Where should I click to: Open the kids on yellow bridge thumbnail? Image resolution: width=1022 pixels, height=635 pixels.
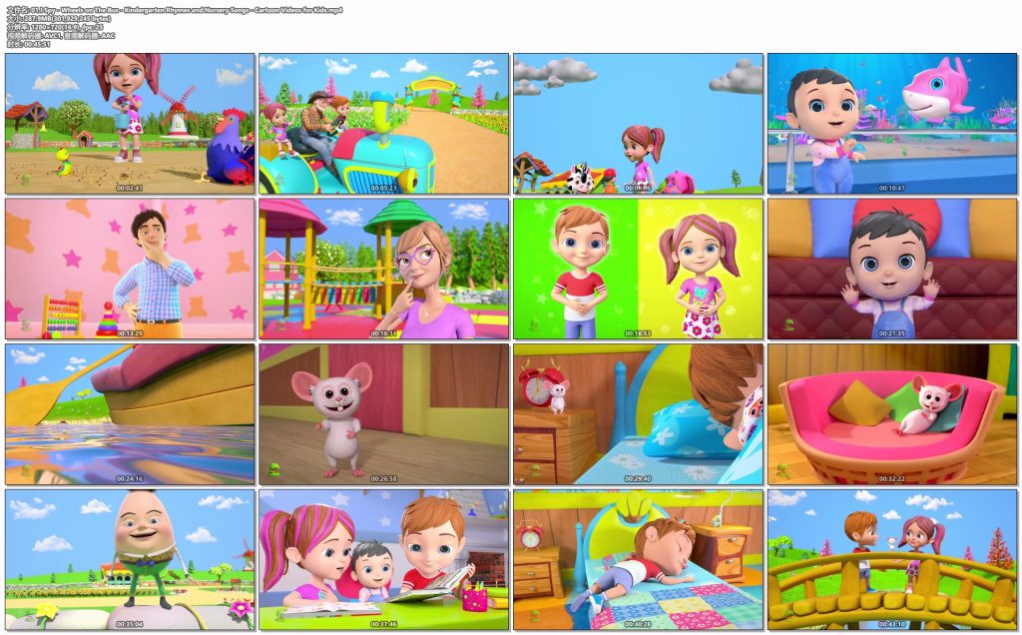pyautogui.click(x=892, y=560)
